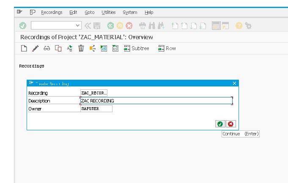Create a new recording with page icon
This screenshot has width=288, height=183.
click(x=24, y=48)
